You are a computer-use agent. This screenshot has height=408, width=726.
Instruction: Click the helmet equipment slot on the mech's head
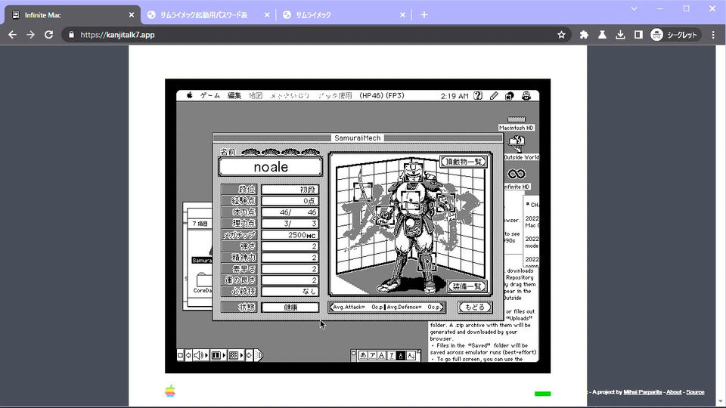coord(413,171)
